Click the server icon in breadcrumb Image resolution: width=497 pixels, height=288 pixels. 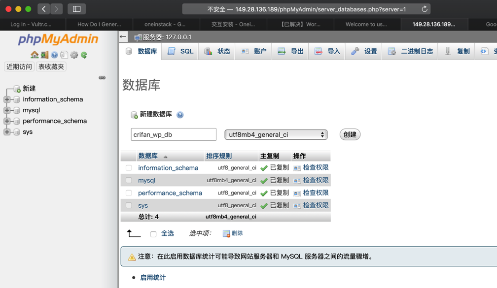(138, 37)
